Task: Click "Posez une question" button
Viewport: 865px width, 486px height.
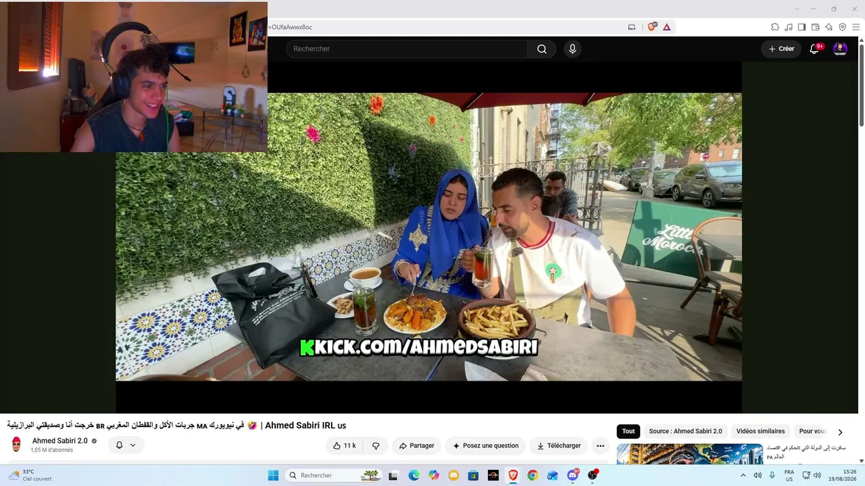Action: pyautogui.click(x=485, y=446)
